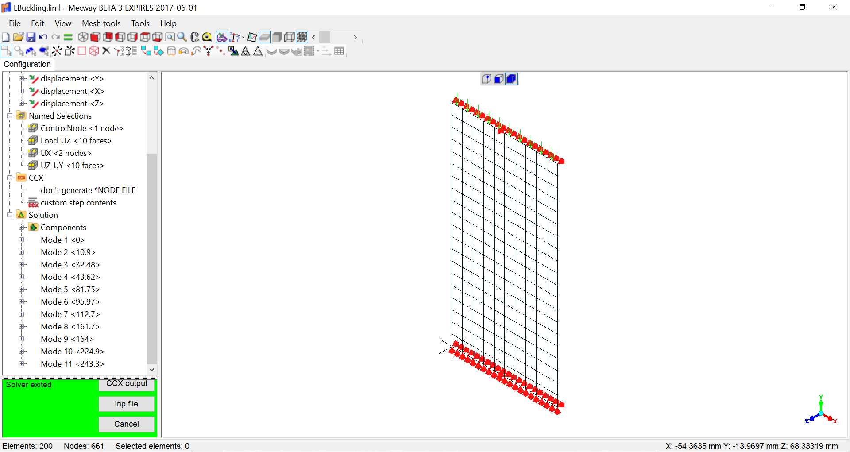850x452 pixels.
Task: Switch viewport to half-filled cube mode
Action: [x=498, y=79]
